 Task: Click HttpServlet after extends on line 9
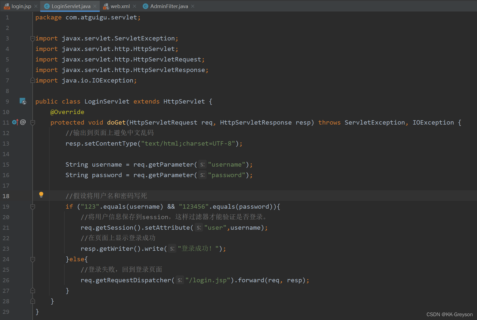[184, 101]
